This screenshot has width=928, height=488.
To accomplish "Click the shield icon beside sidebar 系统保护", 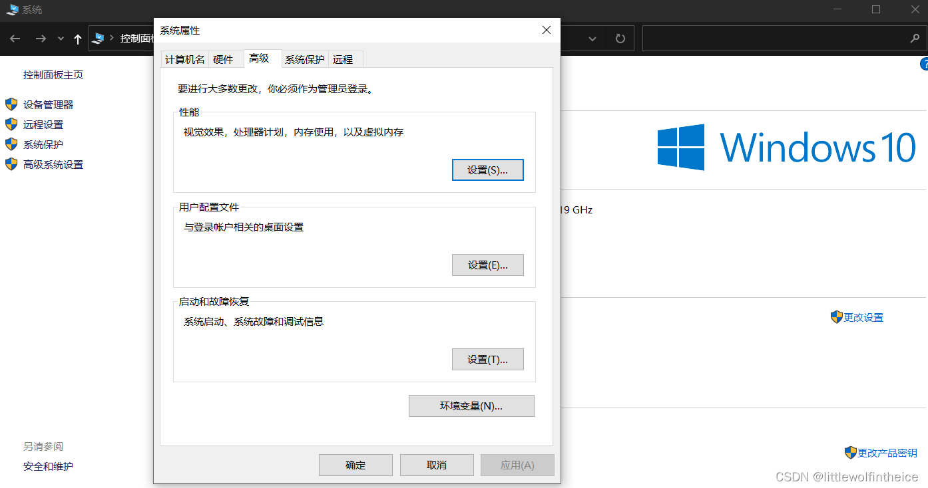I will 11,144.
